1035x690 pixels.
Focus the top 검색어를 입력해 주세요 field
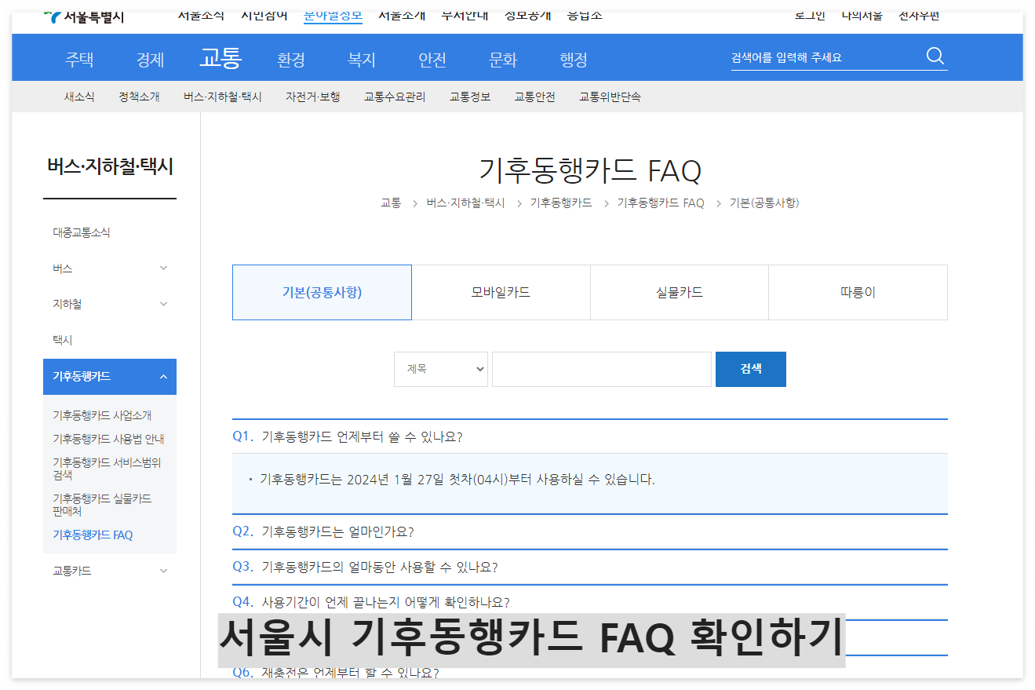coord(824,57)
